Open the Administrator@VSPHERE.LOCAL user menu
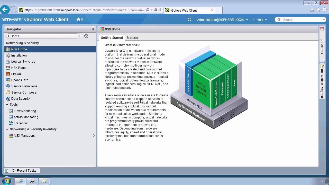Screen dimensions: 329x185 [223, 20]
